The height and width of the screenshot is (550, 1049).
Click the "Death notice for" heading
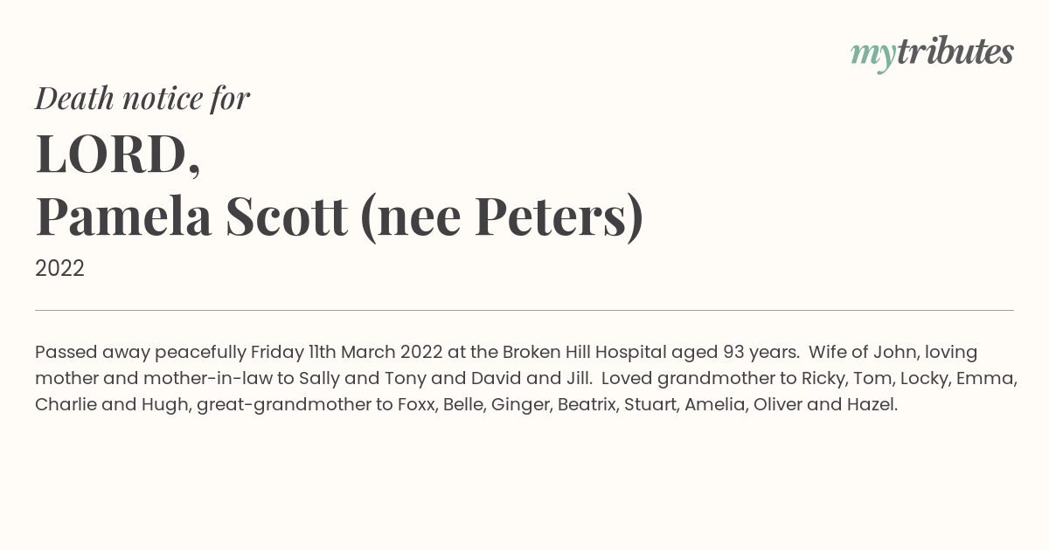click(x=142, y=98)
